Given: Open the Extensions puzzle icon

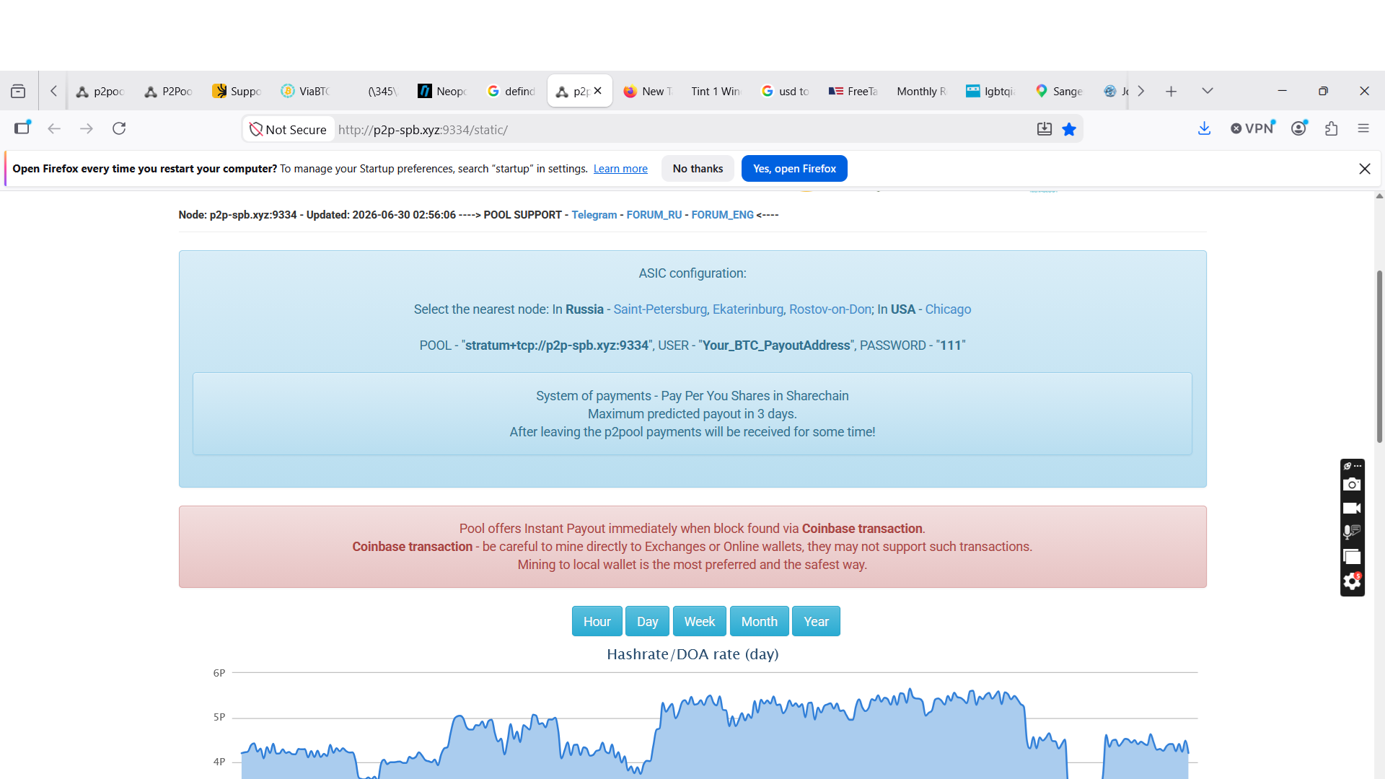Looking at the screenshot, I should (1332, 128).
